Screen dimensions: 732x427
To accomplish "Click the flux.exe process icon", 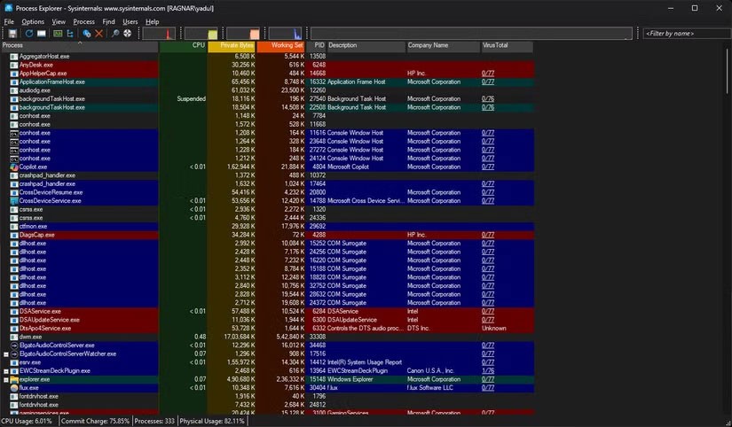I will coord(14,387).
